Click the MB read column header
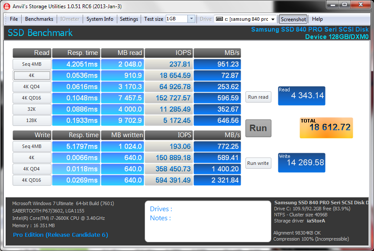Viewport: 374px width, 251px height. [123, 53]
